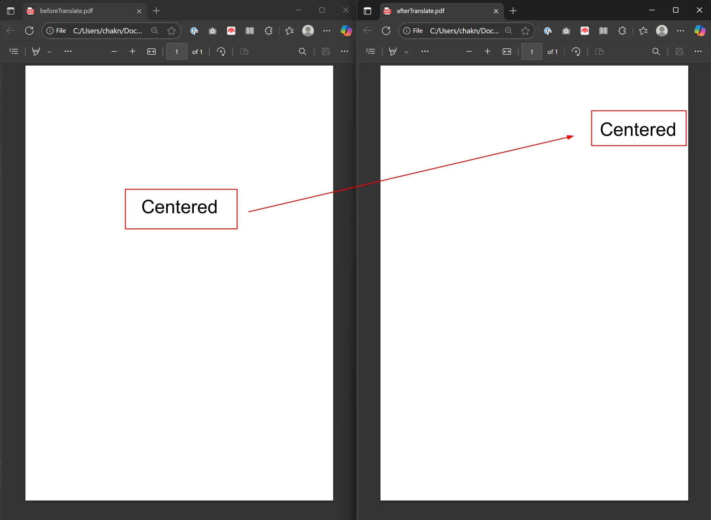Toggle two-page view in beforeTranslate.pdf

tap(244, 51)
